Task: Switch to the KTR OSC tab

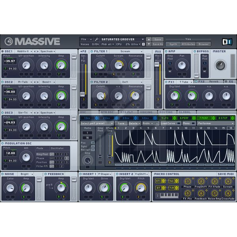Action: tap(109, 112)
